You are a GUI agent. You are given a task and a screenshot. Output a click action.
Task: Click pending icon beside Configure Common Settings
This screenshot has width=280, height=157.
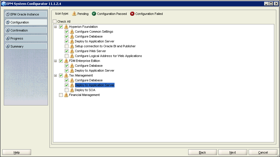pos(72,32)
